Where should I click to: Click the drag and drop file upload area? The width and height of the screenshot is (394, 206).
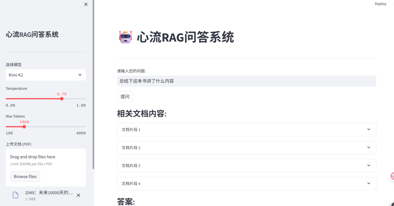(46, 167)
